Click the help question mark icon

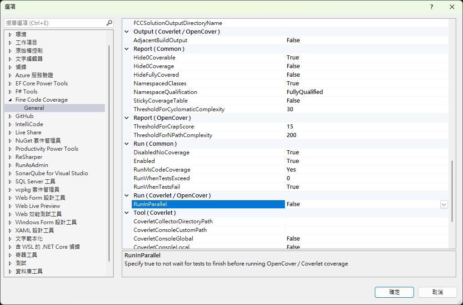(432, 7)
